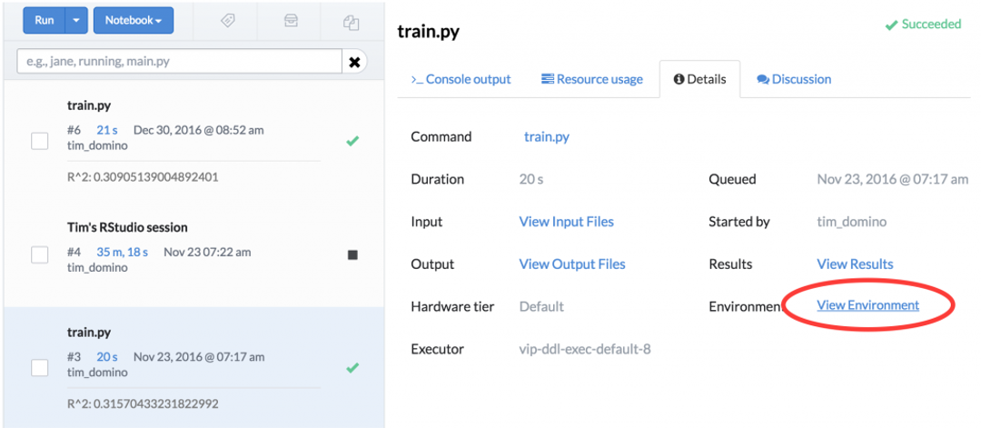981x428 pixels.
Task: Click the blue Run button
Action: coord(45,21)
